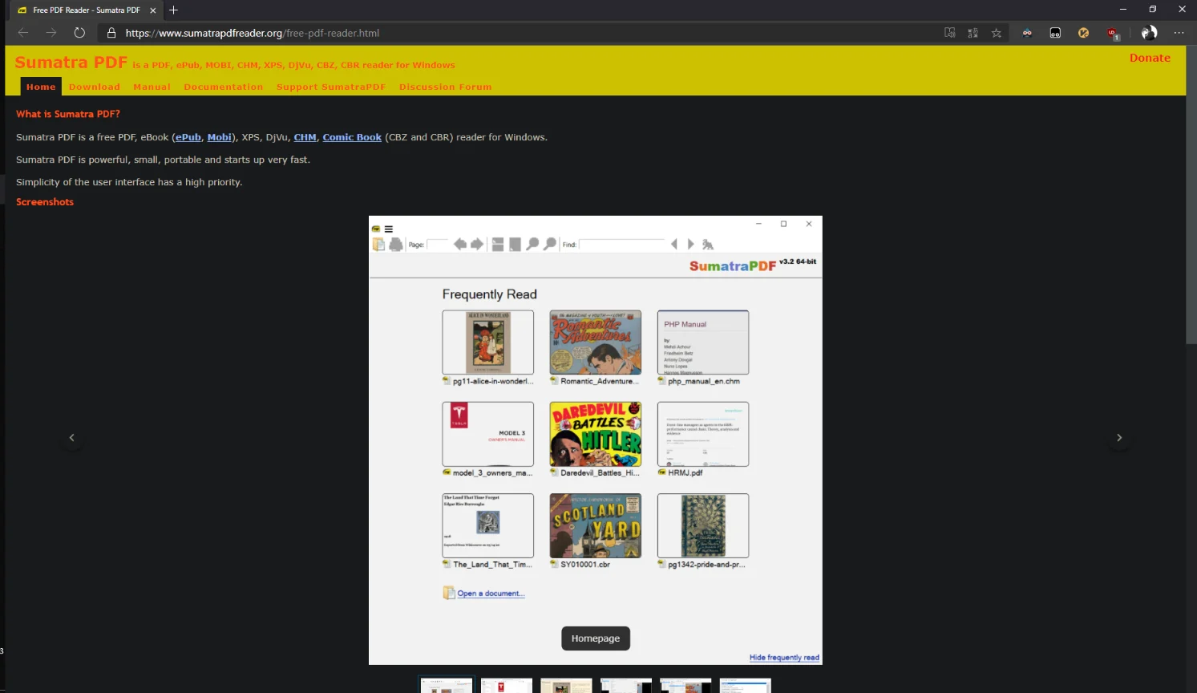Click the blue owl-face extension icon
Viewport: 1197px width, 693px height.
click(x=1027, y=33)
